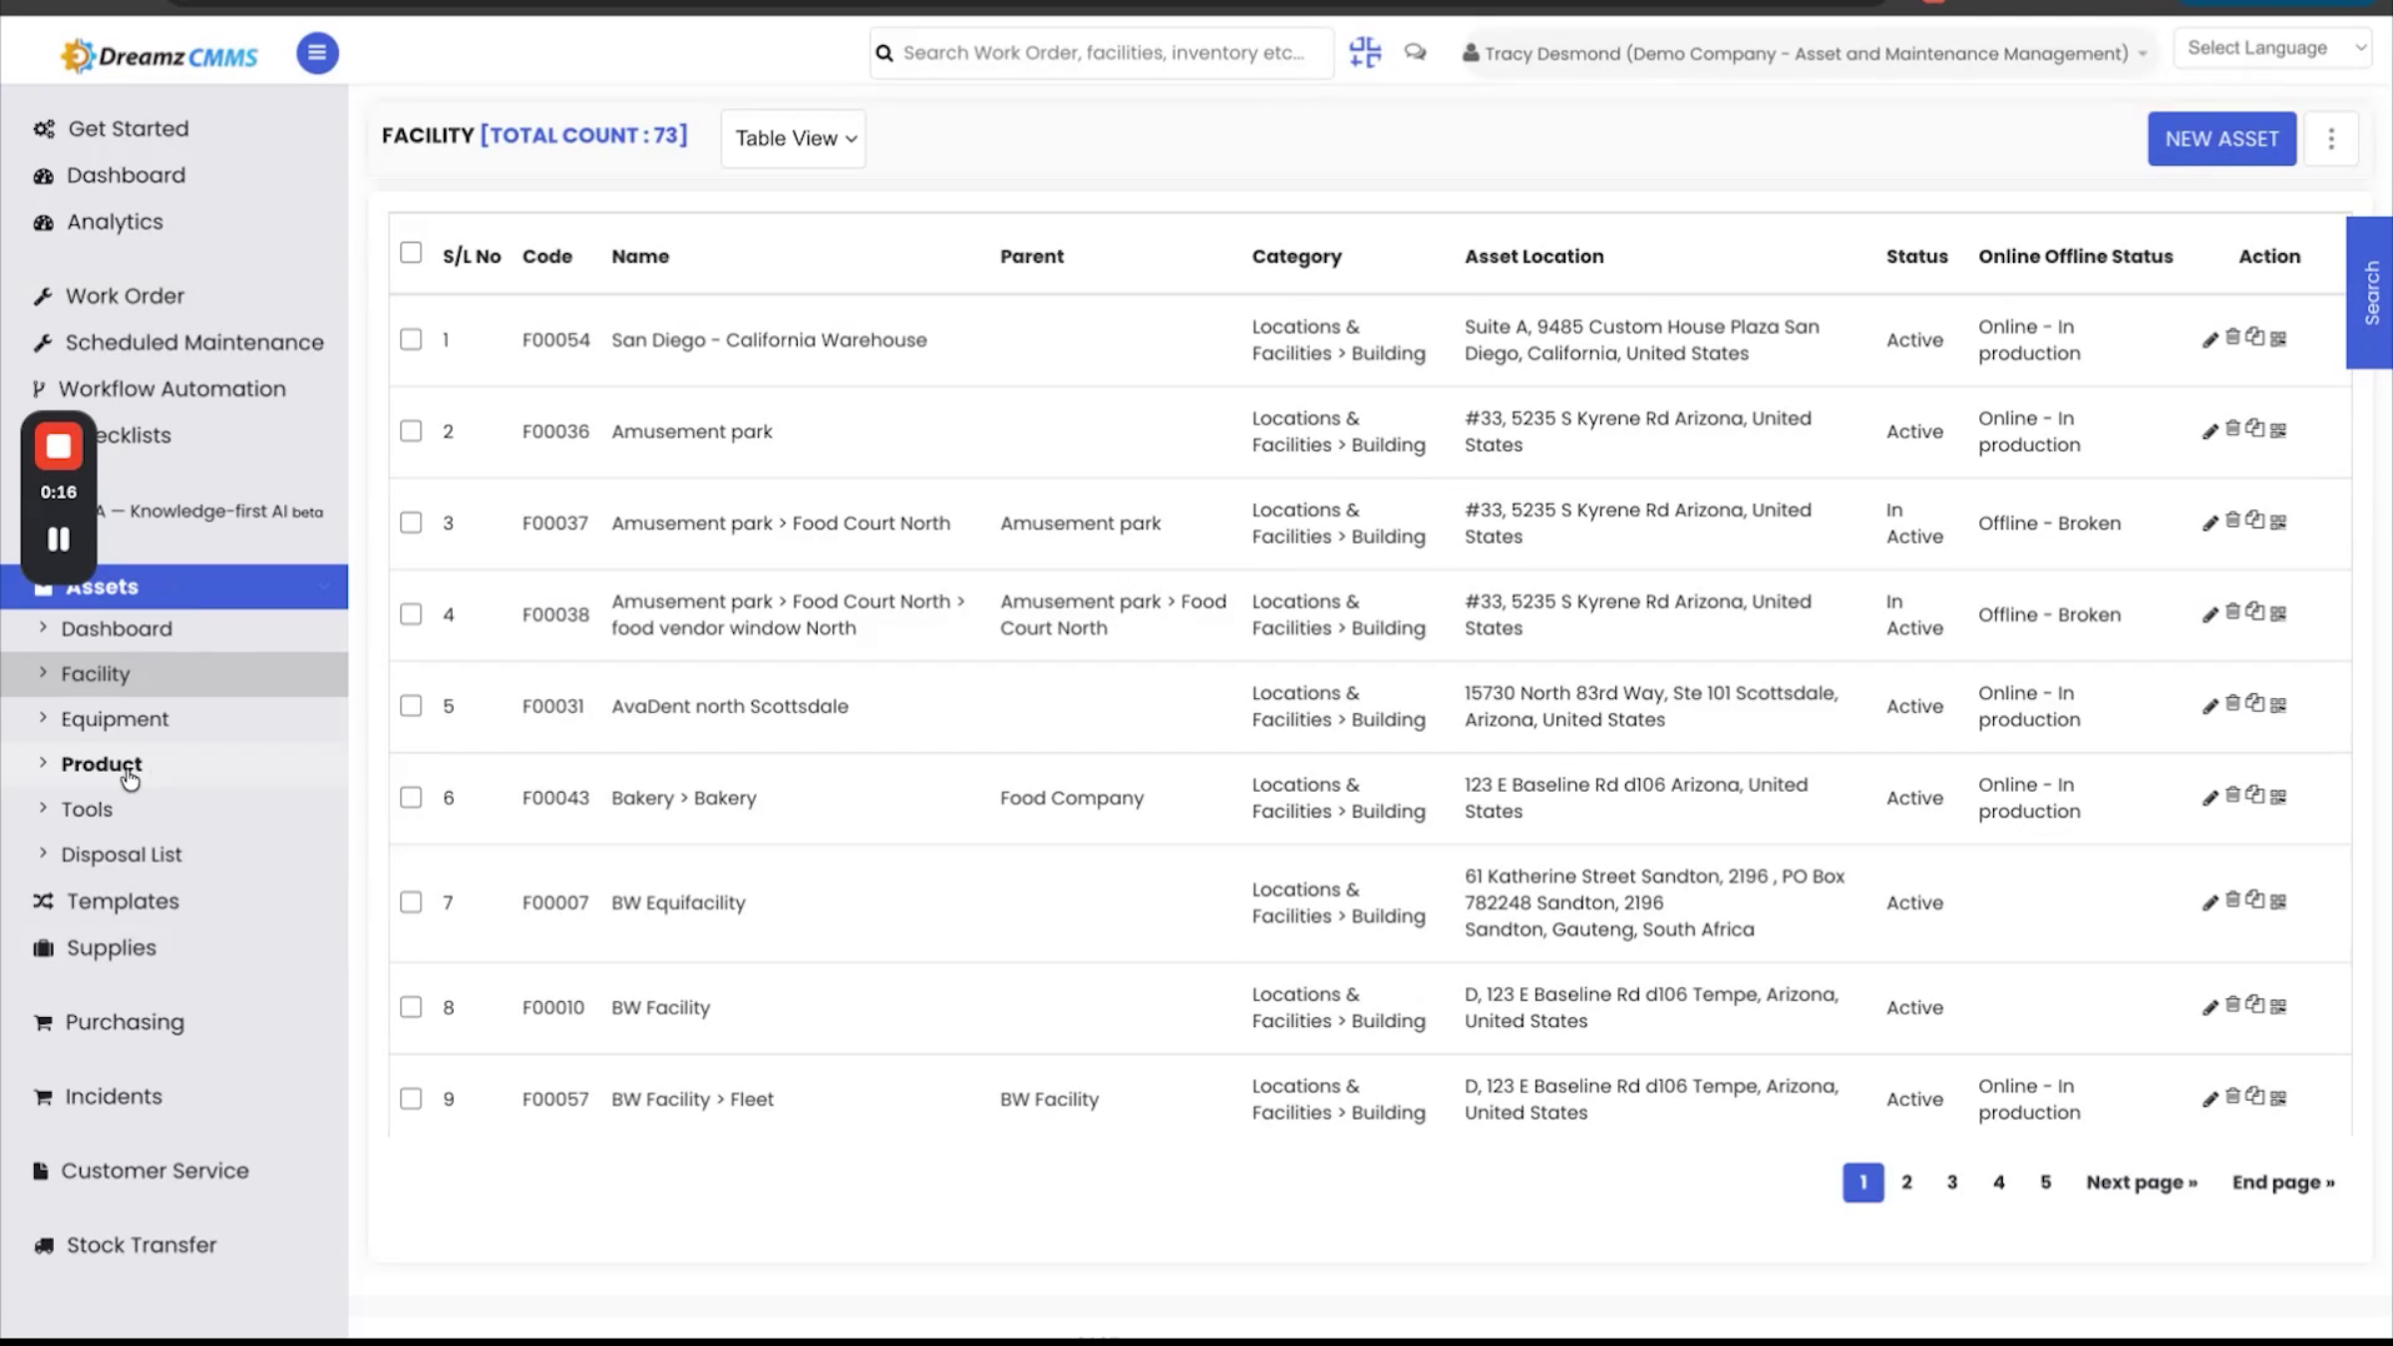Go to page 2 of the facility list
Screen dimensions: 2393x1346
tap(1906, 1182)
